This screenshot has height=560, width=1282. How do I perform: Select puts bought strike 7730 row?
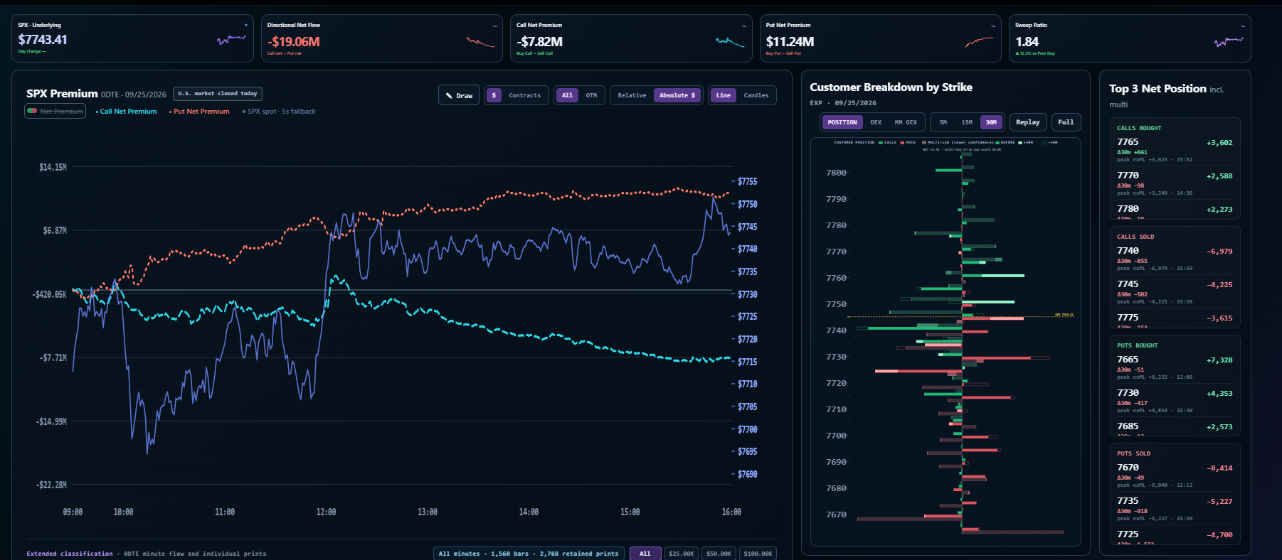pos(1175,401)
